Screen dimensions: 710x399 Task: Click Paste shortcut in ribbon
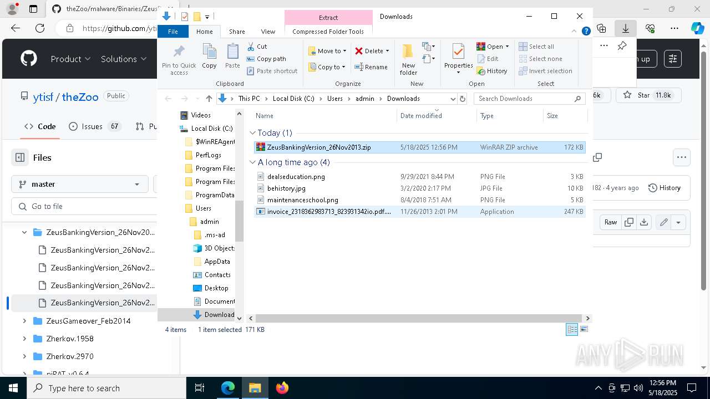coord(272,71)
